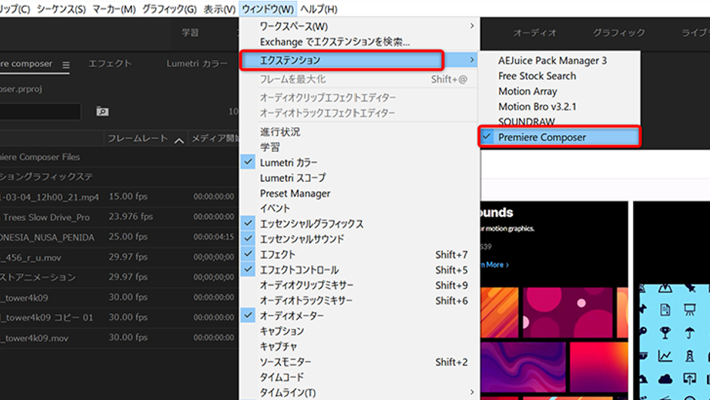Switch to the 学習 workspace tab
Viewport: 710px width, 400px height.
190,32
